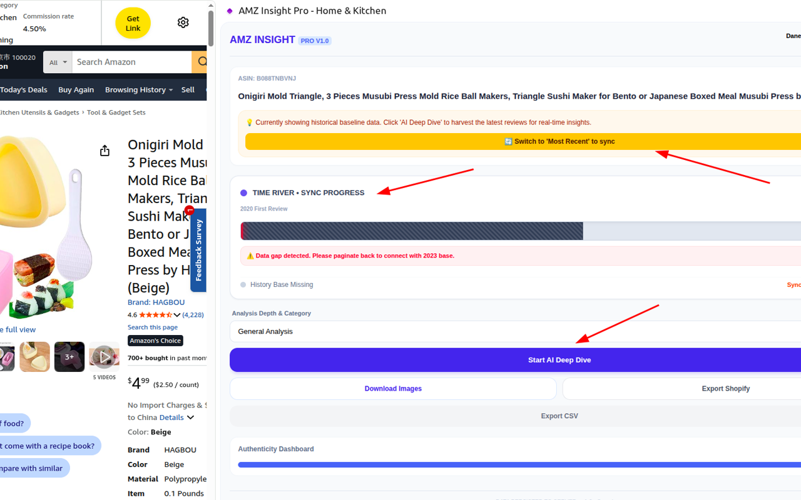Open the '3+' more images thumbnail

[69, 357]
